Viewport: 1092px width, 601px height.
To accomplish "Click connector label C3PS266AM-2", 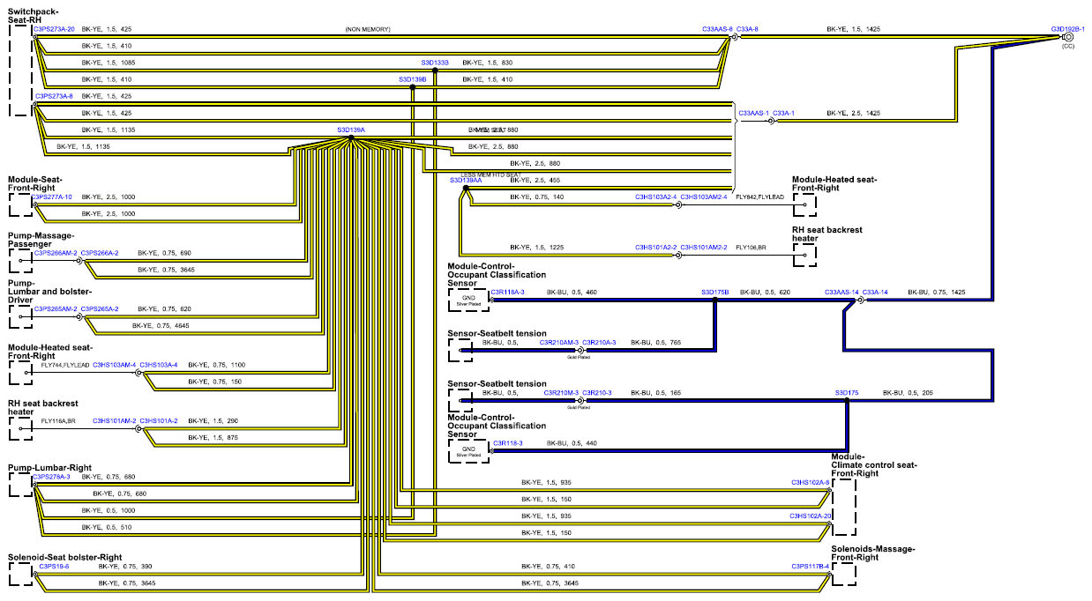I will (56, 253).
